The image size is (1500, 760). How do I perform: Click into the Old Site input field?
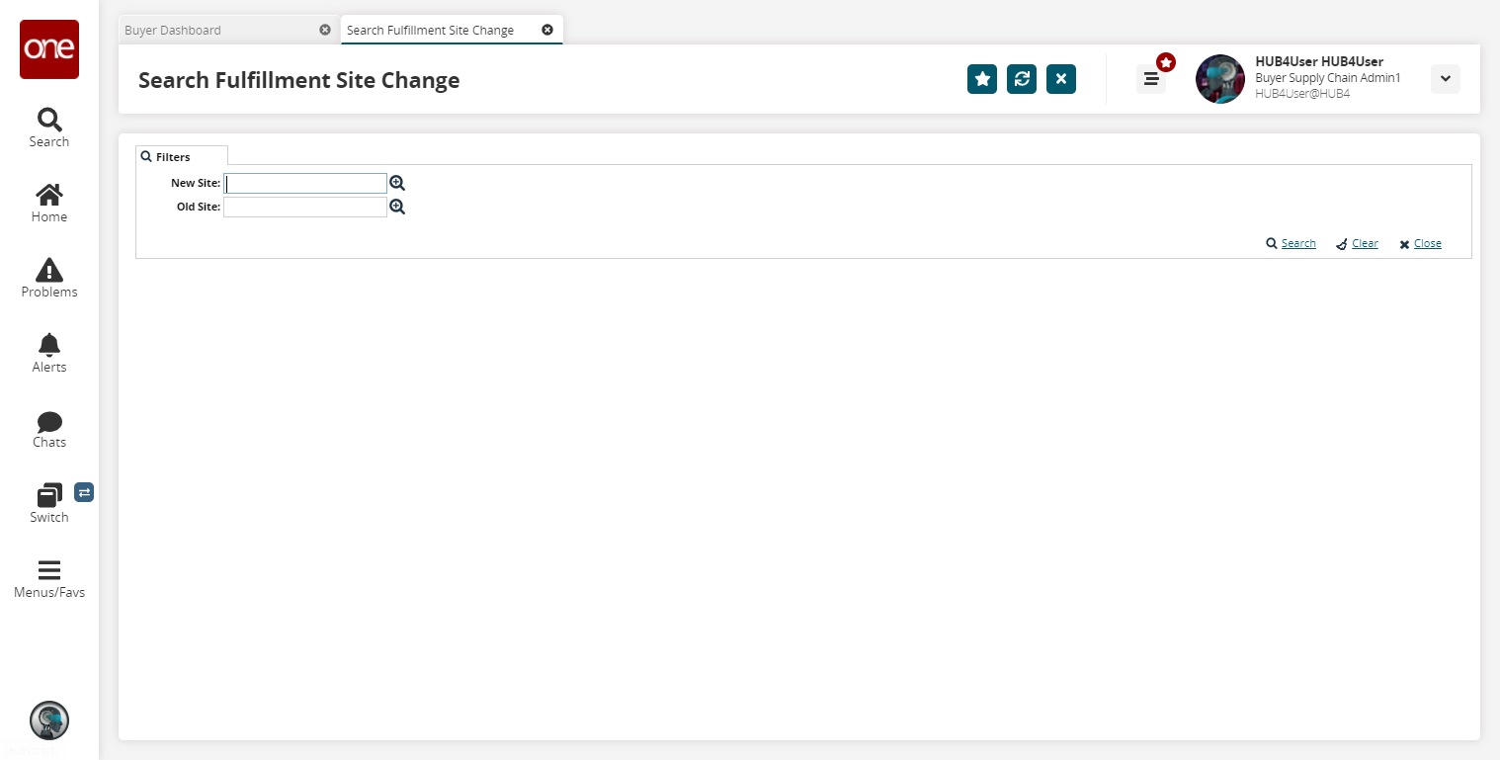point(305,207)
